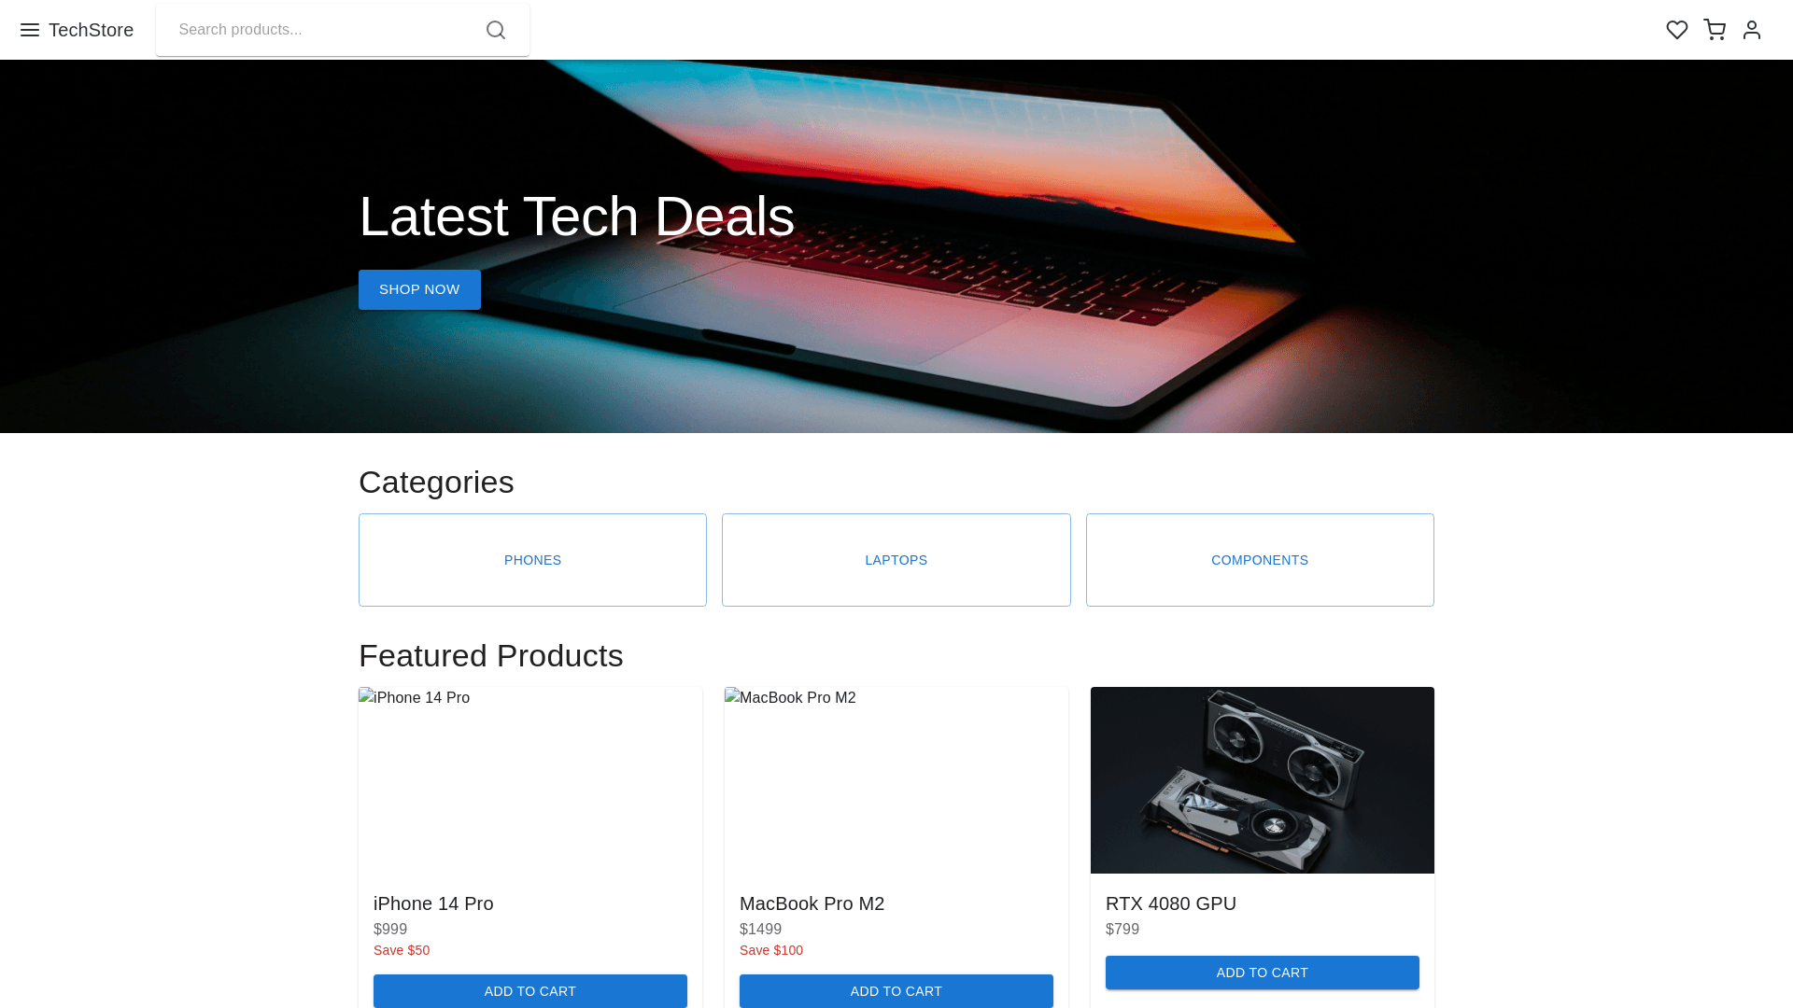Add iPhone 14 Pro to cart
Screen dimensions: 1793x1008
click(x=530, y=991)
